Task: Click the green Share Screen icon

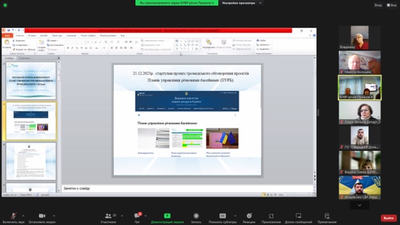Action: pyautogui.click(x=167, y=216)
